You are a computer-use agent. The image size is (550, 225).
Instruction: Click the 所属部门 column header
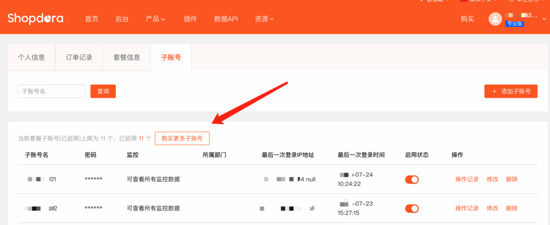click(214, 155)
